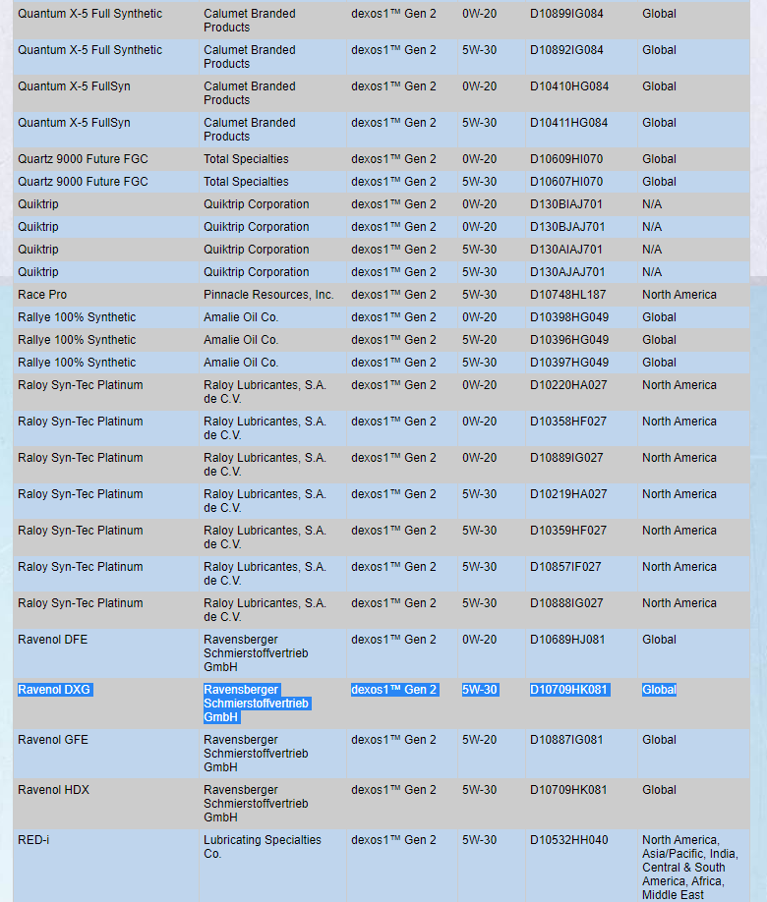
Task: Click license D10748HL187
Action: click(567, 295)
